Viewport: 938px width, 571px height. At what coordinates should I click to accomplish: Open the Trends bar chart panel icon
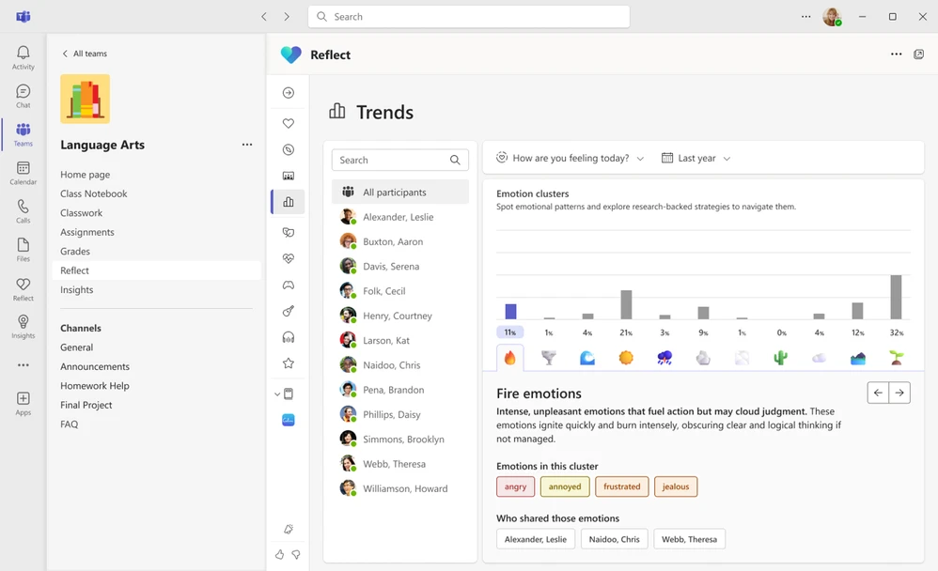click(288, 201)
